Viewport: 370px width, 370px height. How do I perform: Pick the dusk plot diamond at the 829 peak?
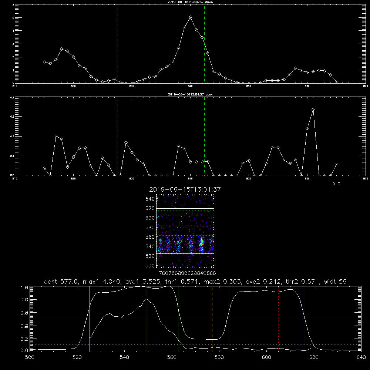[x=126, y=143]
